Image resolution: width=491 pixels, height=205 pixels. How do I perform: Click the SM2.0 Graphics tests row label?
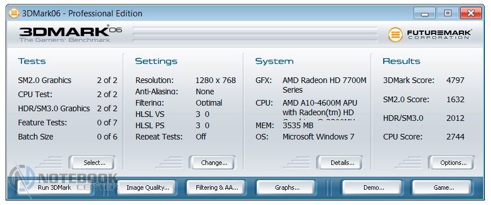pos(45,80)
